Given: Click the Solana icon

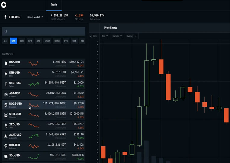Looking at the screenshot, I should (6, 157).
